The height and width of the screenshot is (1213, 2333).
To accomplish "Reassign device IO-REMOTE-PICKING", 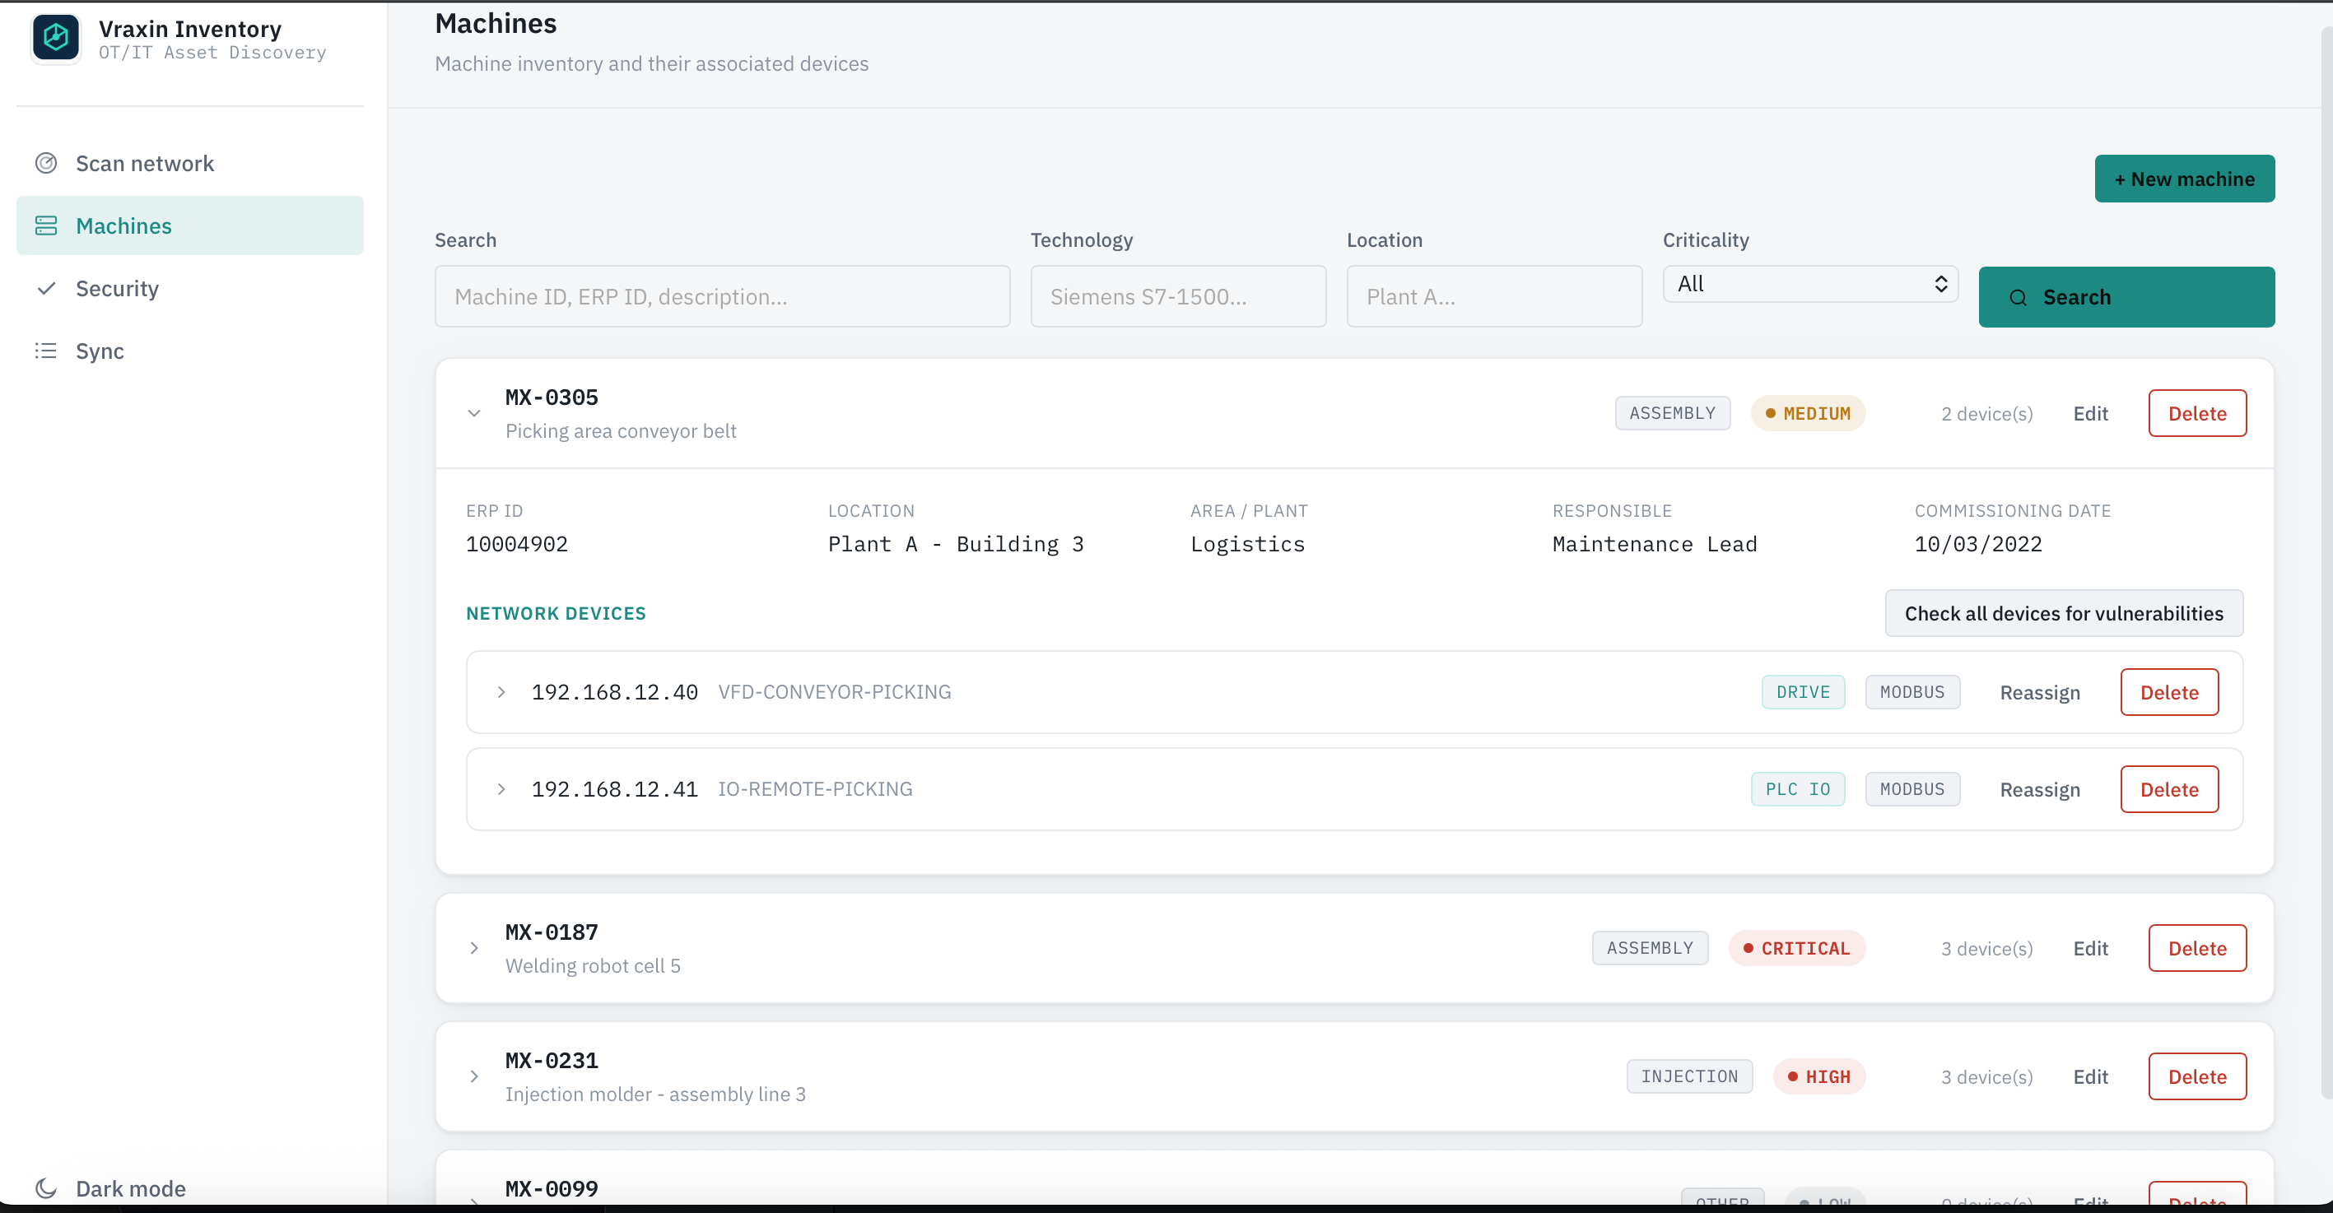I will click(x=2038, y=789).
